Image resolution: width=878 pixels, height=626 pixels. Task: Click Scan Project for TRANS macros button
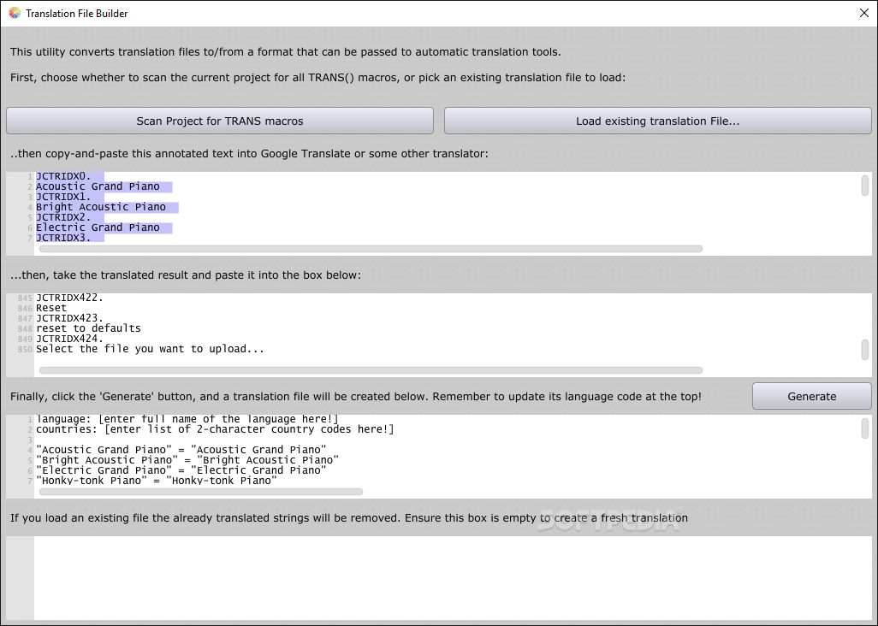click(219, 121)
